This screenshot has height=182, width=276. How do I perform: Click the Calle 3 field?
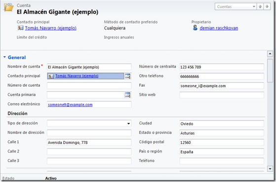click(89, 161)
